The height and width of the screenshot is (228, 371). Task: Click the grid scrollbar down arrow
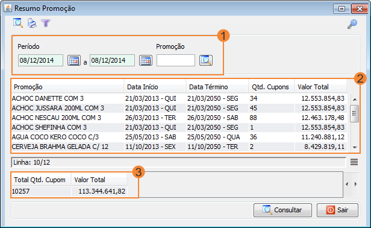click(x=355, y=147)
